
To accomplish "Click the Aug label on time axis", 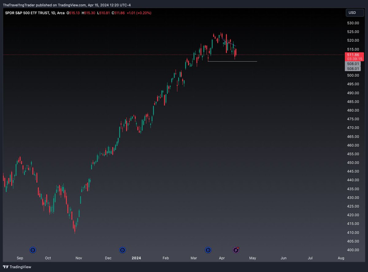I will click(x=341, y=258).
